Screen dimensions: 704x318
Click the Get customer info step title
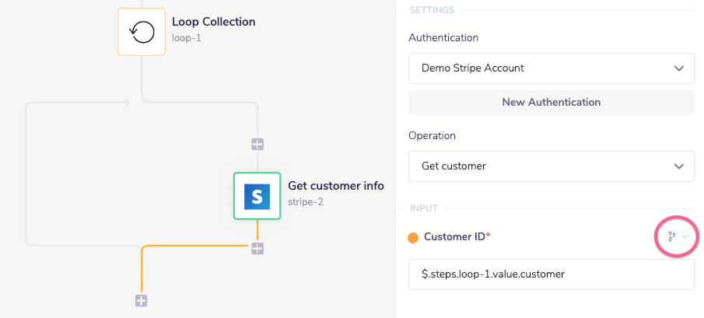[x=335, y=186]
